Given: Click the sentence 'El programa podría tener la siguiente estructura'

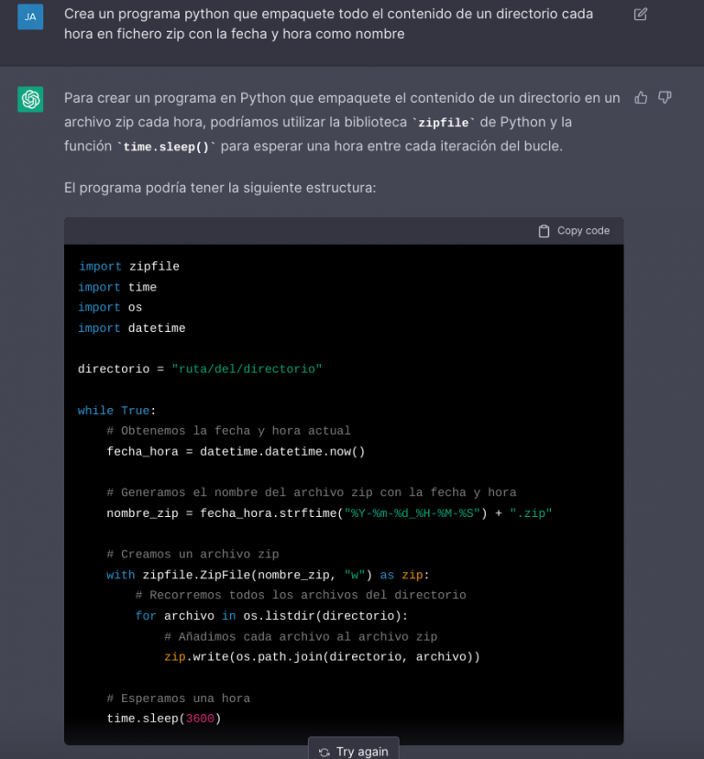Looking at the screenshot, I should 220,188.
